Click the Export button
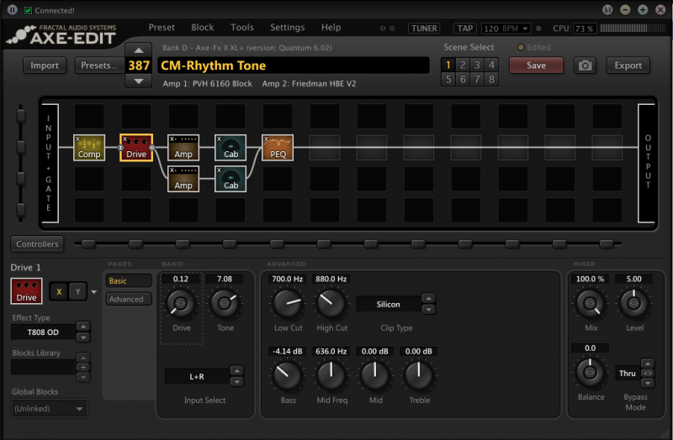 click(628, 65)
